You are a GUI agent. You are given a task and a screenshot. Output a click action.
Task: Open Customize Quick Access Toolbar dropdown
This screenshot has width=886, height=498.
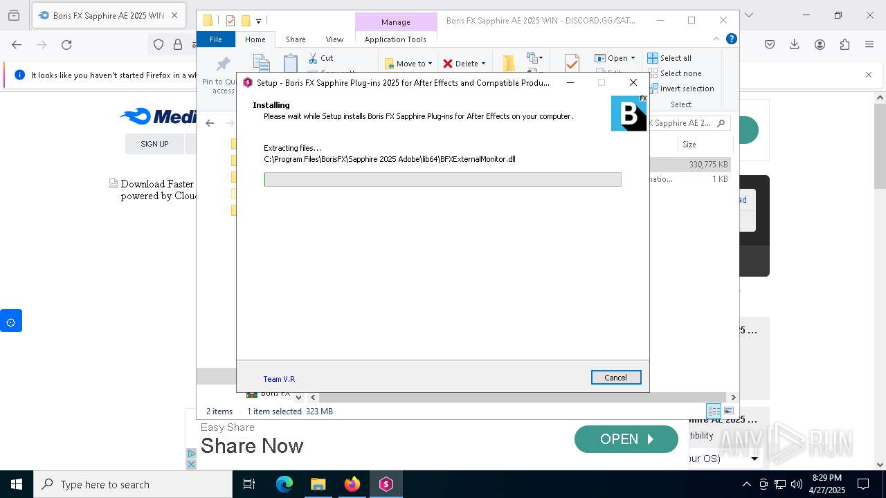coord(258,21)
